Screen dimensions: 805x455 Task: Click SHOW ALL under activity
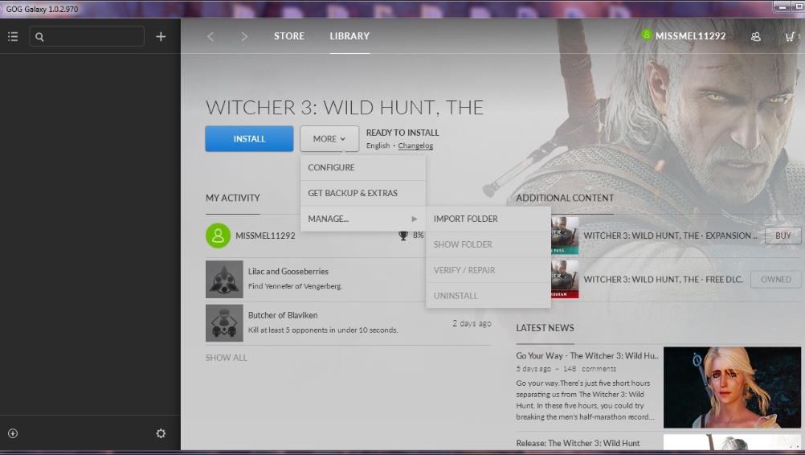(227, 358)
